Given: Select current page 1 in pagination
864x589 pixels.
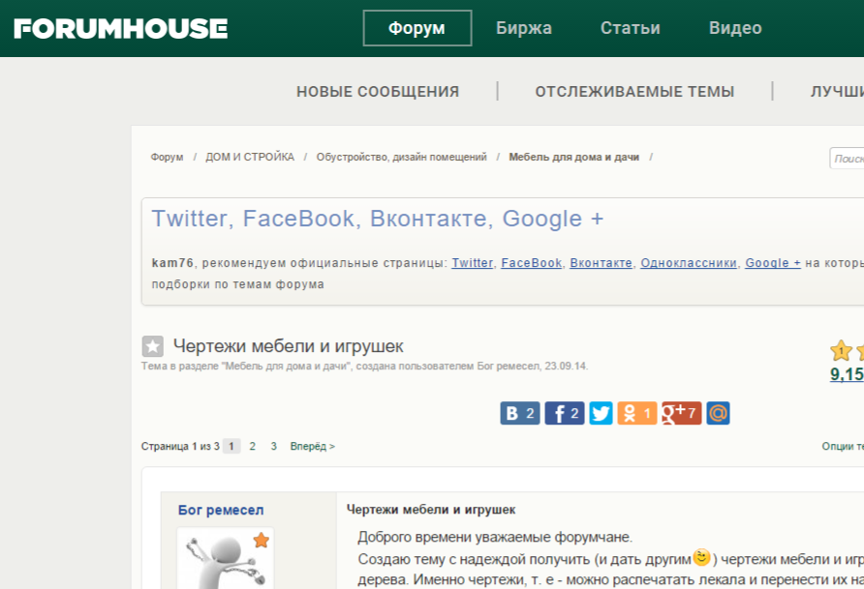Looking at the screenshot, I should point(231,446).
